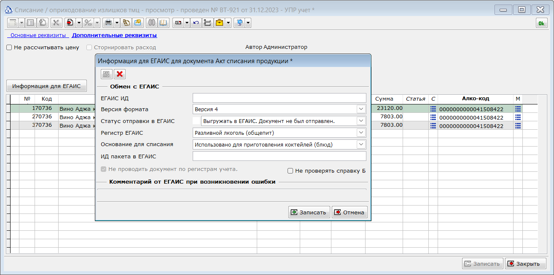
Task: Click the open book toolbar icon
Action: point(164,23)
